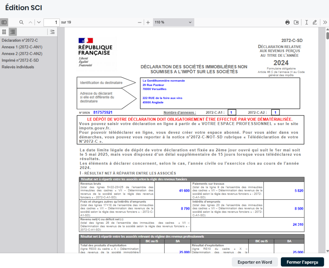Click the page number input field
This screenshot has width=329, height=268.
tap(51, 22)
